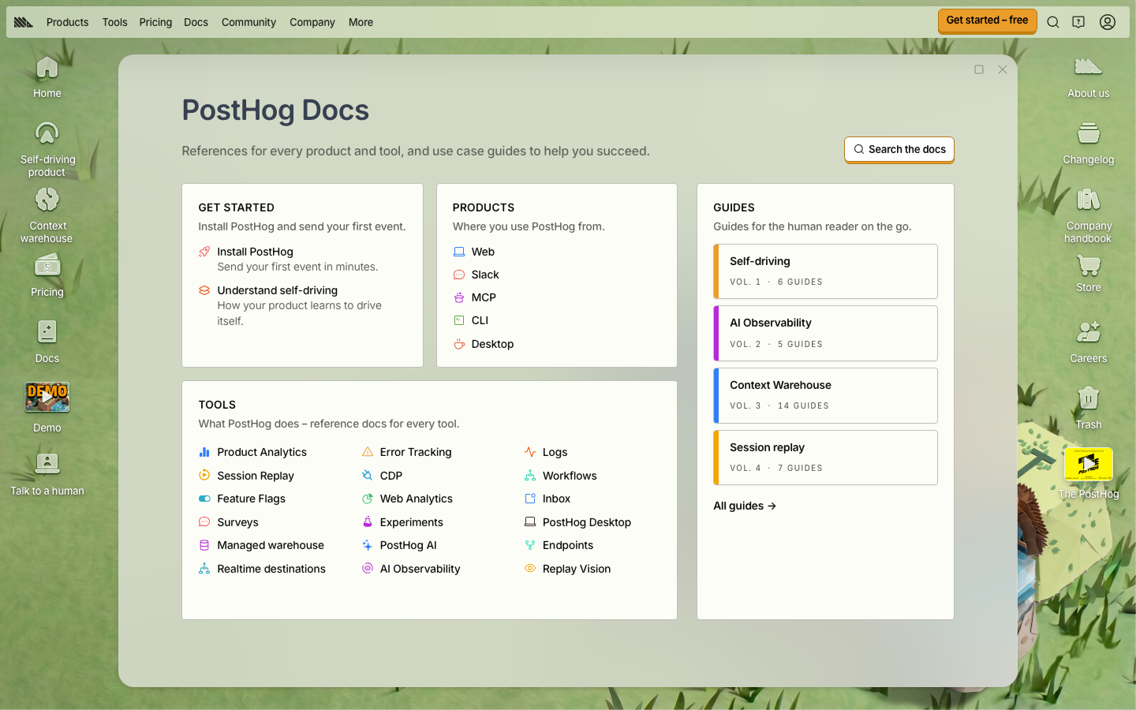This screenshot has width=1136, height=710.
Task: Click the PostHog logo in the top bar
Action: pyautogui.click(x=24, y=22)
